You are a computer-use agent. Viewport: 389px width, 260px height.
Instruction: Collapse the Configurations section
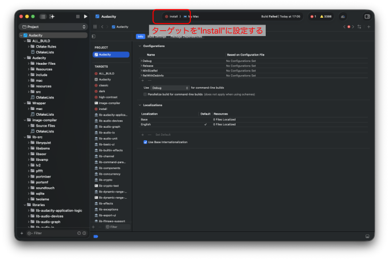(140, 46)
